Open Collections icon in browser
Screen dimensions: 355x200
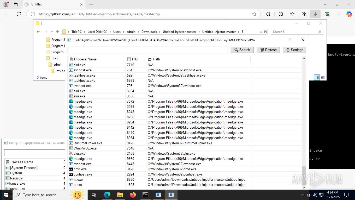click(304, 14)
